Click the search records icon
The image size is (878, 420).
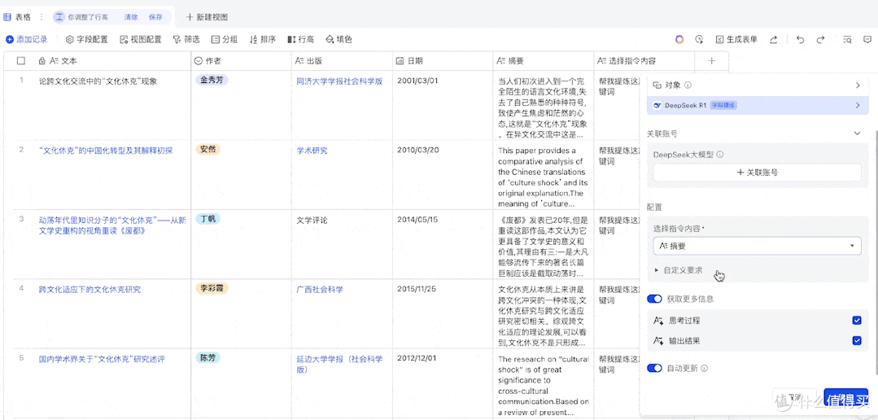pyautogui.click(x=848, y=39)
